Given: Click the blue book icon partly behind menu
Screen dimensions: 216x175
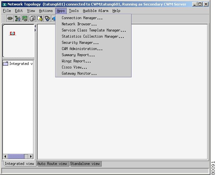Looking at the screenshot, I should 54,19.
